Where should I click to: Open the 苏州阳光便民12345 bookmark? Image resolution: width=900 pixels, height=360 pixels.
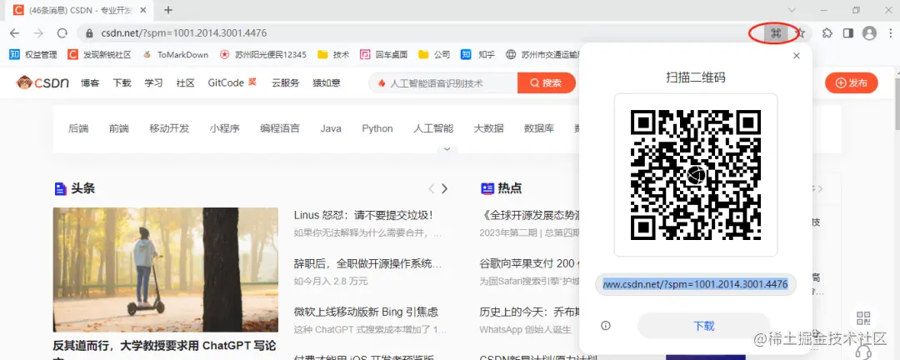262,54
